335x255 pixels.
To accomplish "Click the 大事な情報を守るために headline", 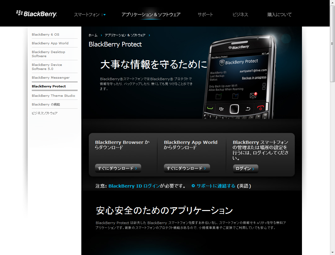I will 154,64.
